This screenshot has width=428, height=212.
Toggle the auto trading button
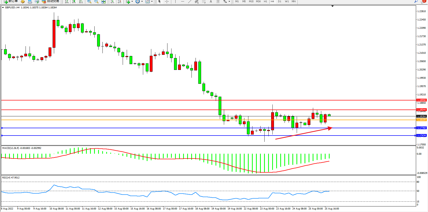(x=51, y=1)
